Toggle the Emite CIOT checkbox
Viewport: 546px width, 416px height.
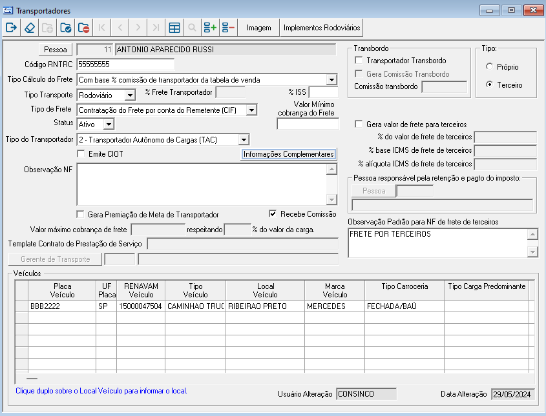[x=81, y=154]
